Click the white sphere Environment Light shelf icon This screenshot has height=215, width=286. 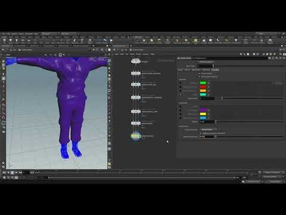210,41
